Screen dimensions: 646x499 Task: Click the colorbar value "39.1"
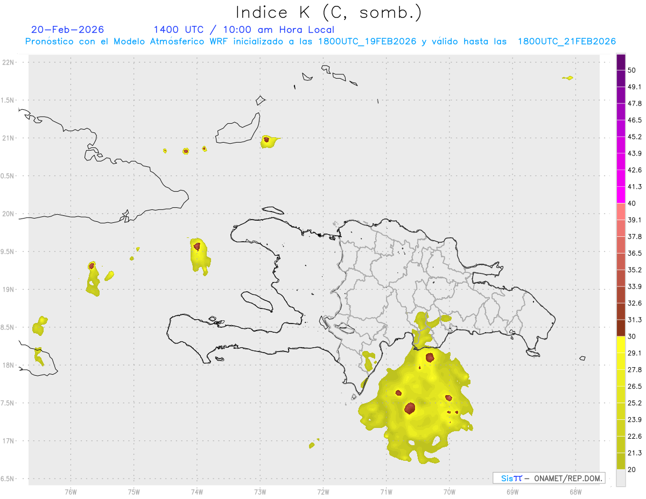634,220
